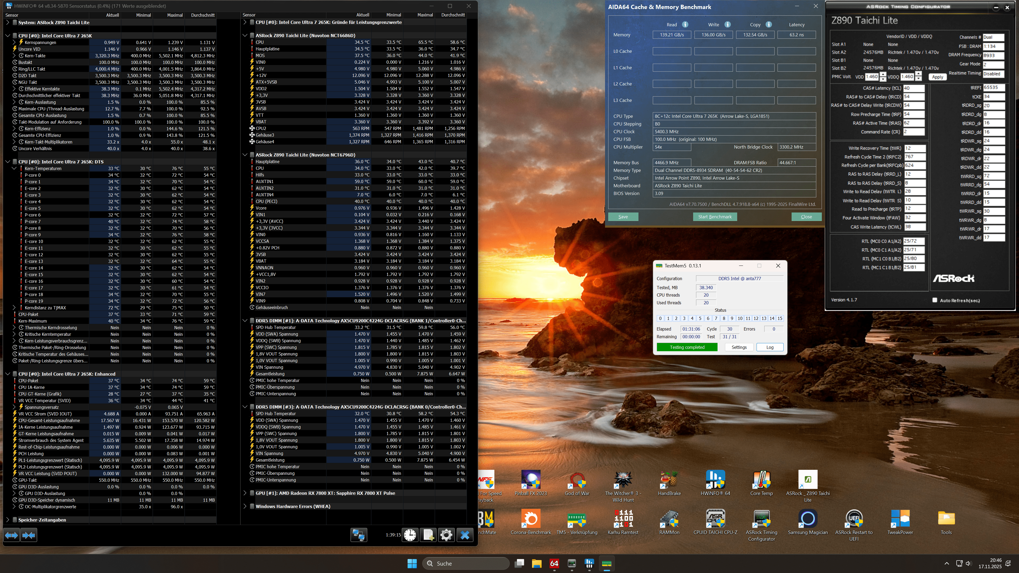This screenshot has height=573, width=1019.
Task: Reset sensor values with the clock icon
Action: pos(410,535)
